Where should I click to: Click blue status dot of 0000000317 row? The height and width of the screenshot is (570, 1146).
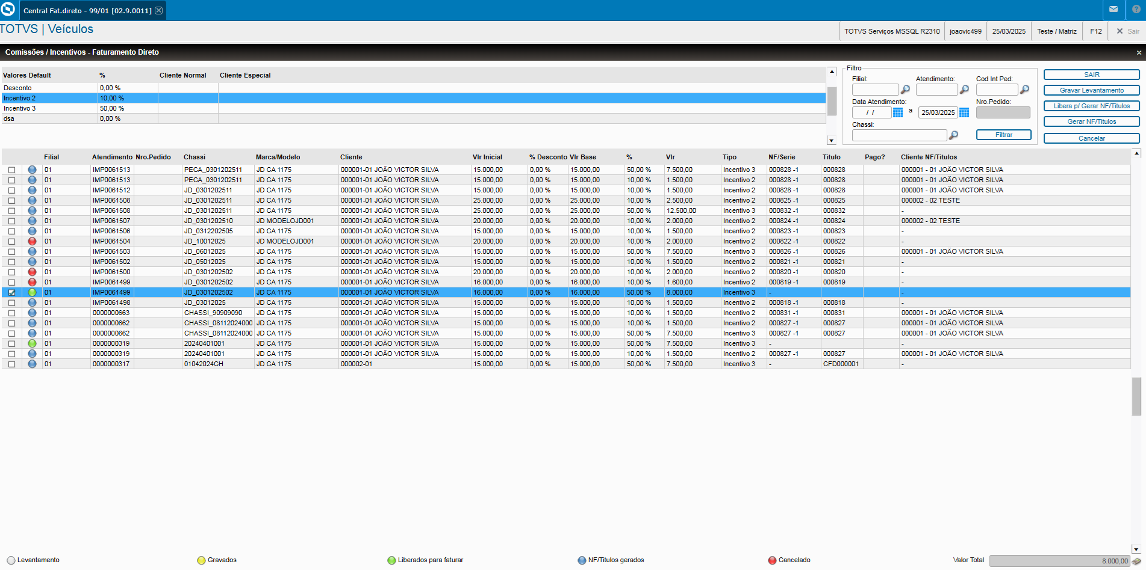[x=32, y=364]
